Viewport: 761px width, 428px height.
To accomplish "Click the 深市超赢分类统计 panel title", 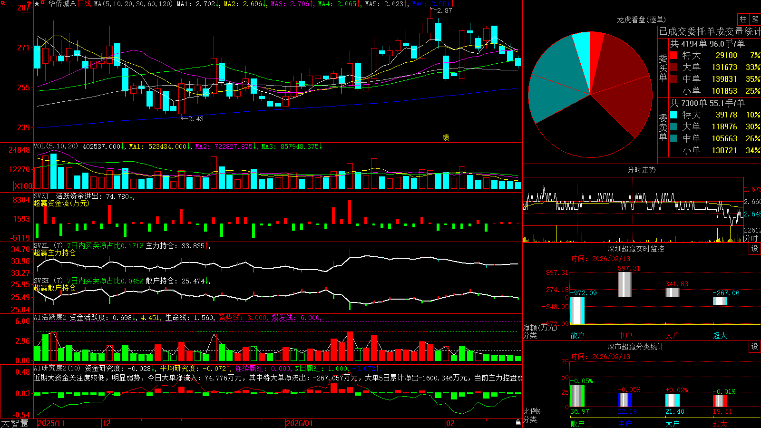I will click(635, 347).
